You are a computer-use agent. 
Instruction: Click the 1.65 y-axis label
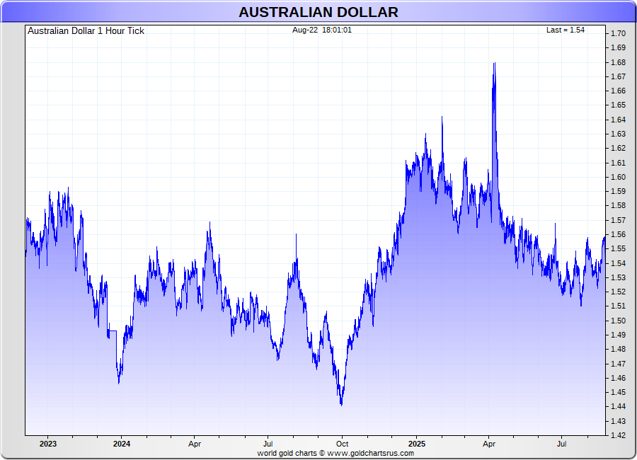tap(618, 105)
